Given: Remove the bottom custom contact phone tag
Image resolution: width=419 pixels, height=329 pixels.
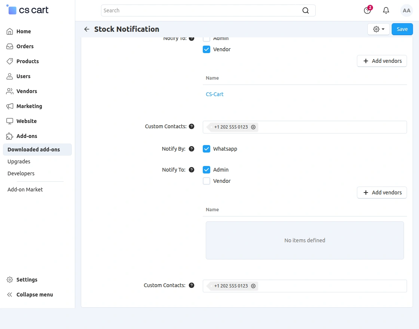Looking at the screenshot, I should [x=253, y=286].
